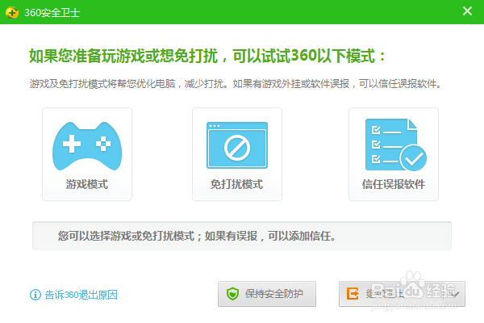Click the 继续退出 button

click(x=402, y=294)
